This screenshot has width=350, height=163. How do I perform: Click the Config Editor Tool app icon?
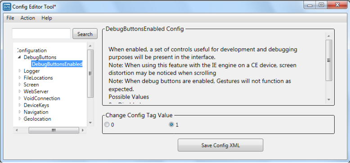(x=7, y=7)
